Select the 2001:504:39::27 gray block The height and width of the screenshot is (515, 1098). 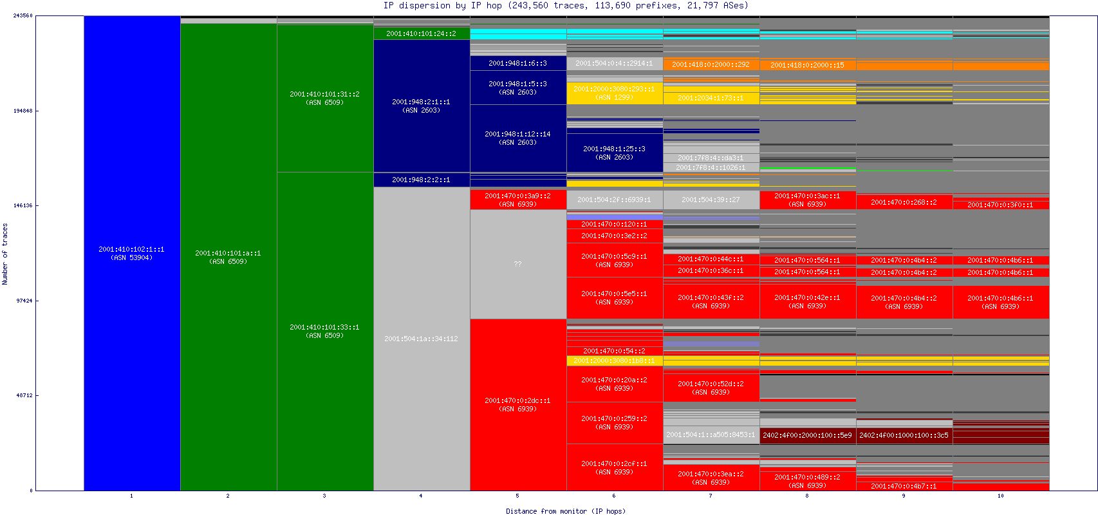[x=711, y=200]
